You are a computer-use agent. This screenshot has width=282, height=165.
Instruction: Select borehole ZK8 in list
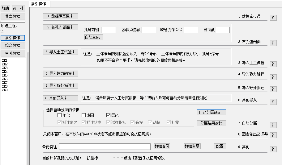(x=5, y=86)
